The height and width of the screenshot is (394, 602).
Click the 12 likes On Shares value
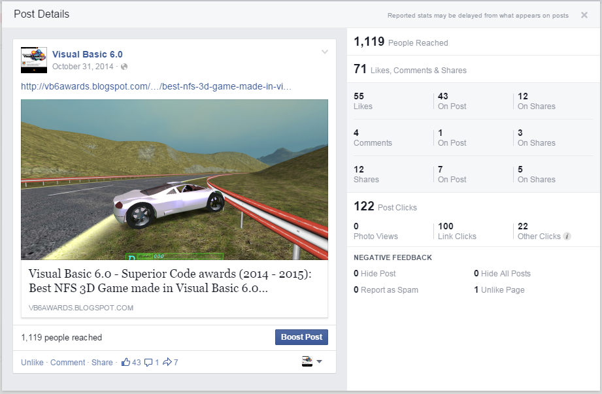(x=537, y=101)
